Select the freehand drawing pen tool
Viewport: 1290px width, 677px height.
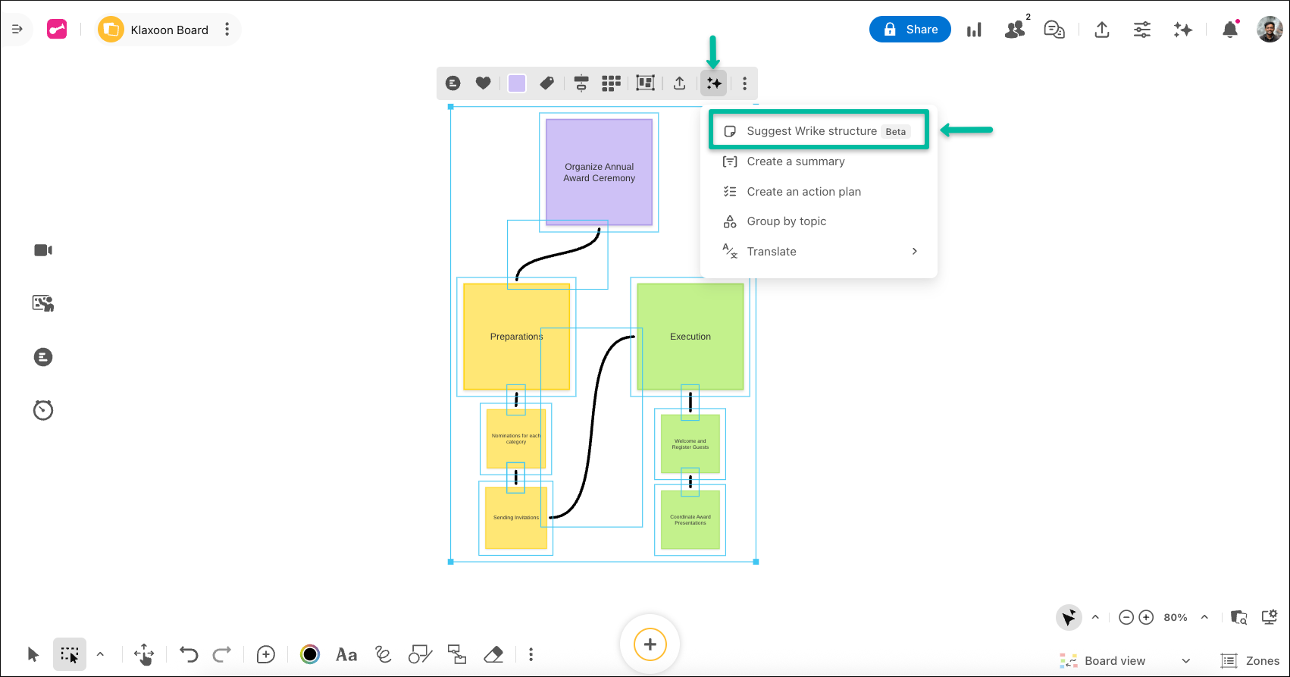(384, 654)
